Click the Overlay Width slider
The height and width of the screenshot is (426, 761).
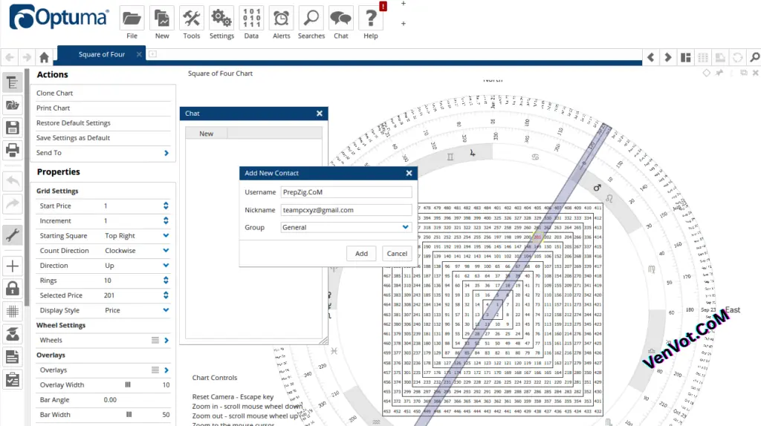coord(128,384)
